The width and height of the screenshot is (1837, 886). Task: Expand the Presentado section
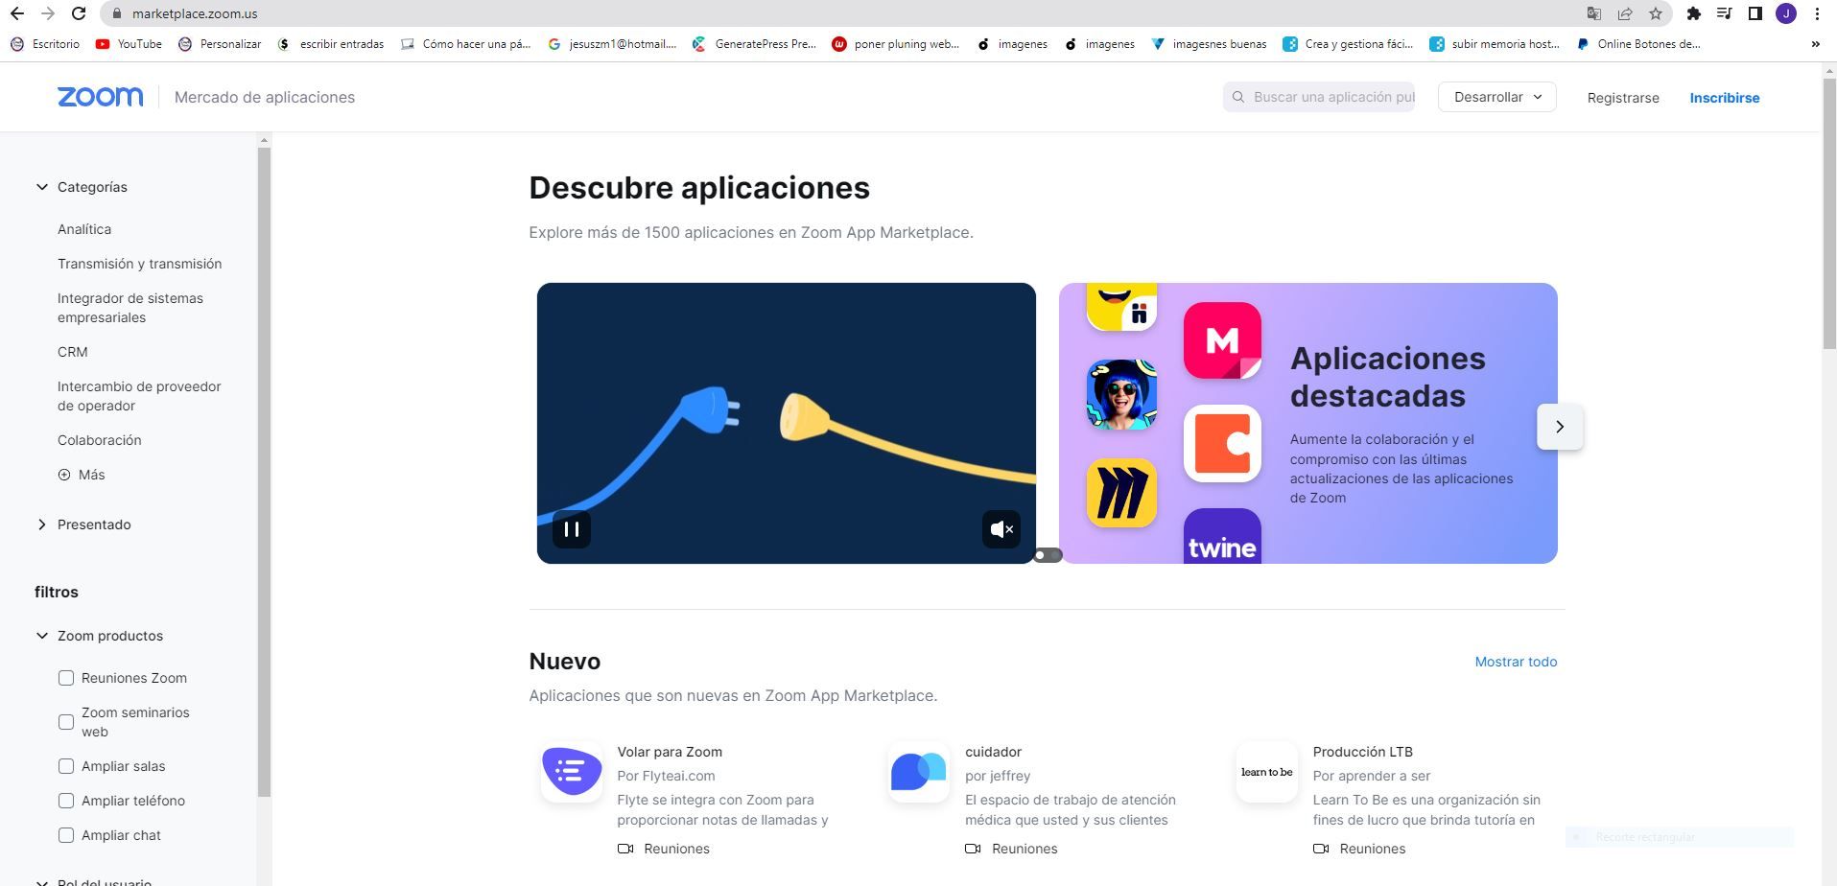tap(42, 525)
